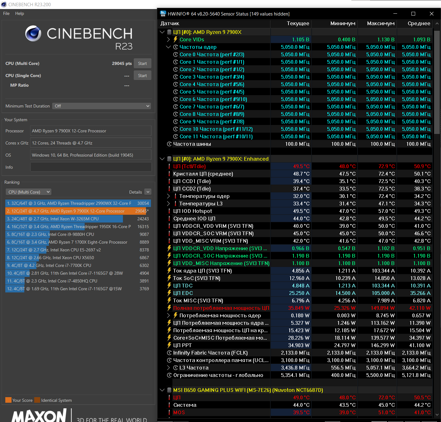Open the Help menu in Cinebench
The width and height of the screenshot is (441, 422).
pyautogui.click(x=20, y=13)
